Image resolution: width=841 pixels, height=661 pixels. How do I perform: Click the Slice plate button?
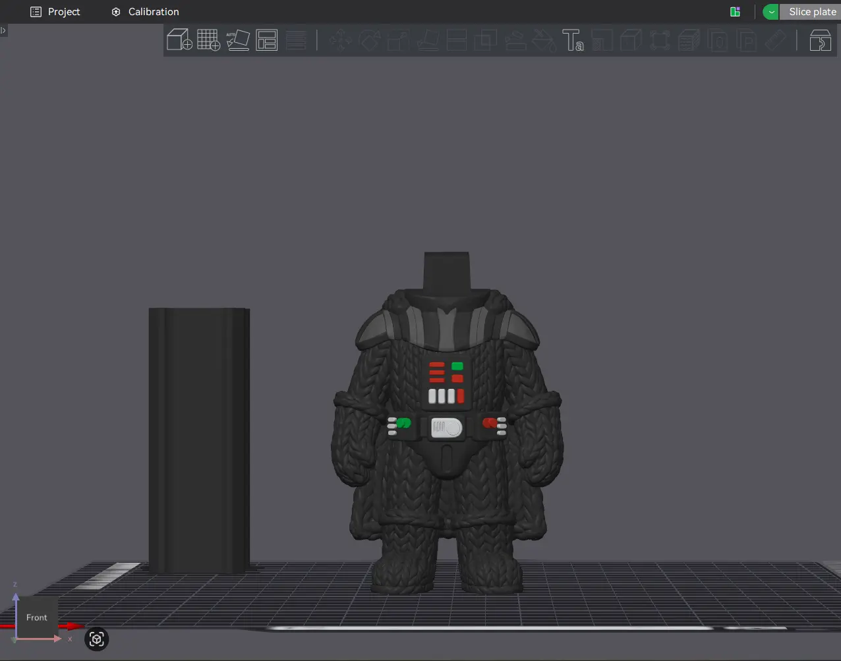pos(812,12)
